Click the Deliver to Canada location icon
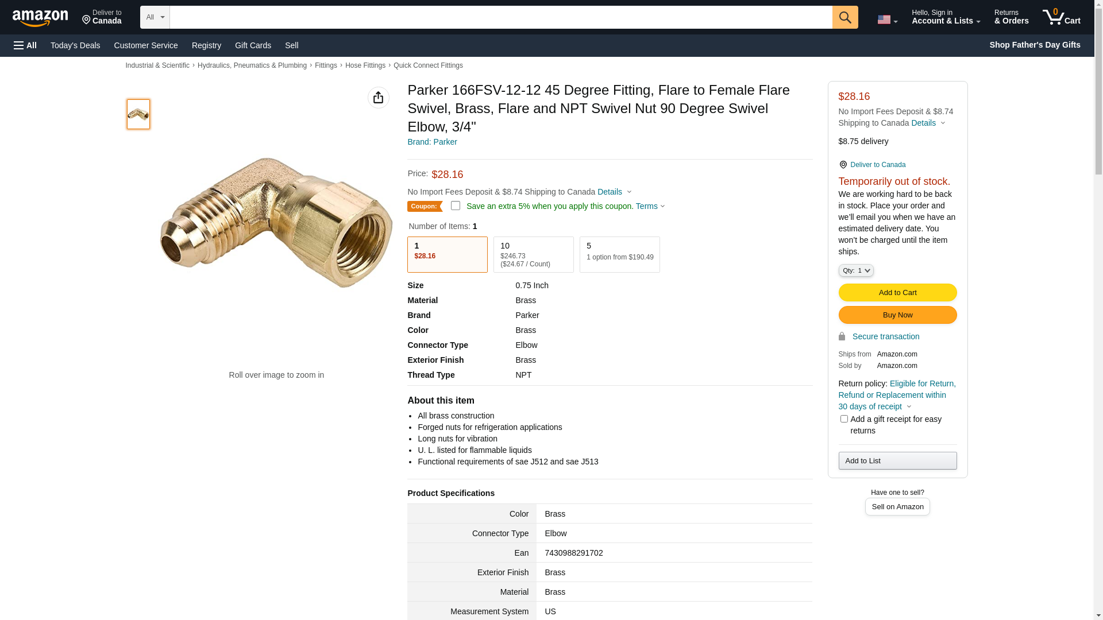Screen dimensions: 1103x620 coord(843,165)
